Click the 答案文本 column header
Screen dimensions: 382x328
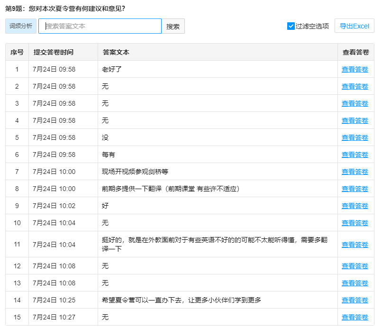click(x=116, y=52)
